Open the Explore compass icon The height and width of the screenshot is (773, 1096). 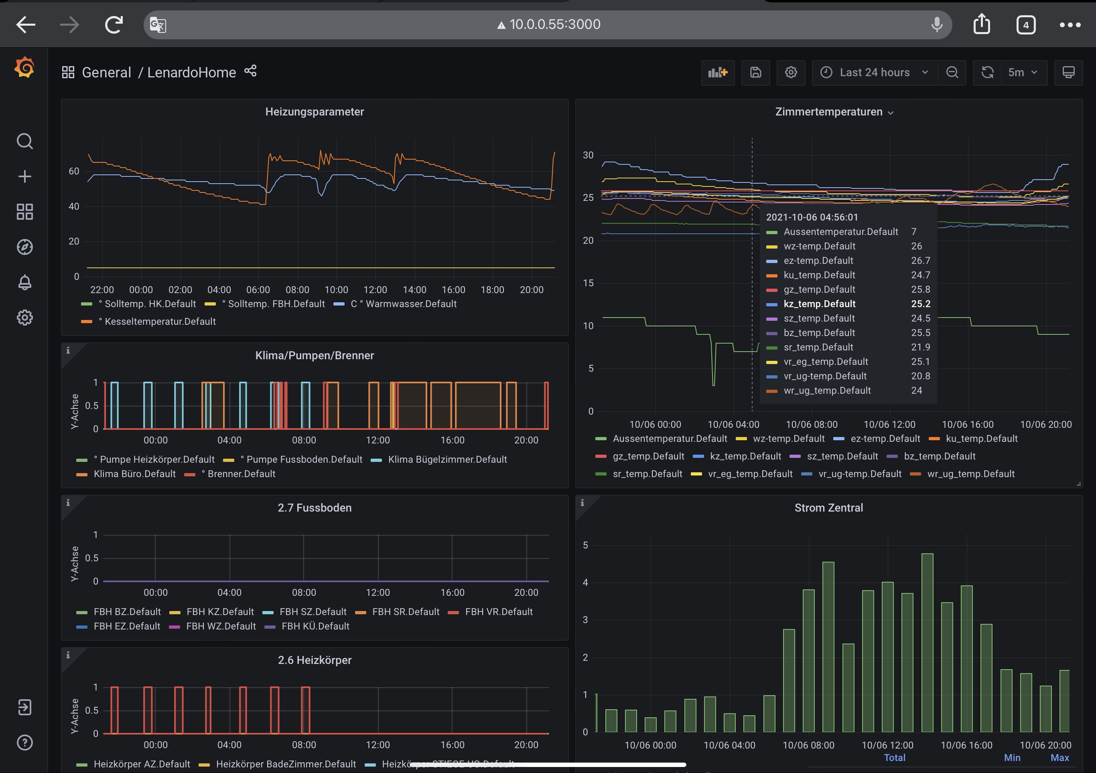[x=24, y=247]
